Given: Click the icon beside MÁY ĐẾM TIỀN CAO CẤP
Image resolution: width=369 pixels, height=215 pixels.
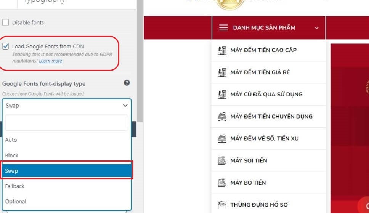Looking at the screenshot, I should [222, 50].
